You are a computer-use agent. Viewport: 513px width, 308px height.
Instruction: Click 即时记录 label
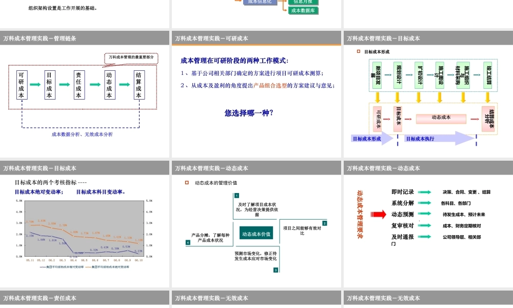[x=403, y=192]
